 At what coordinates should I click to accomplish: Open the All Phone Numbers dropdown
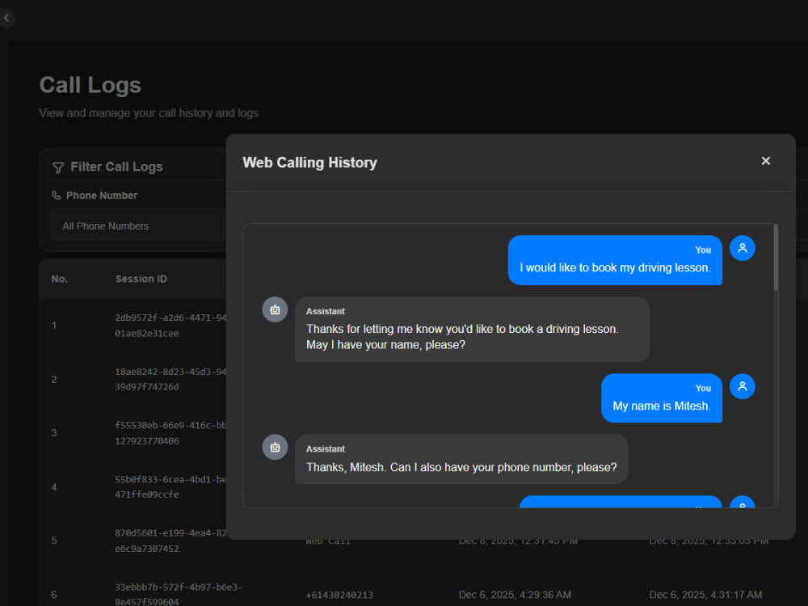[x=138, y=225]
